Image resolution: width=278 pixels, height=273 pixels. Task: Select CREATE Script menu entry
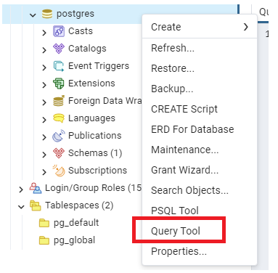(x=200, y=109)
